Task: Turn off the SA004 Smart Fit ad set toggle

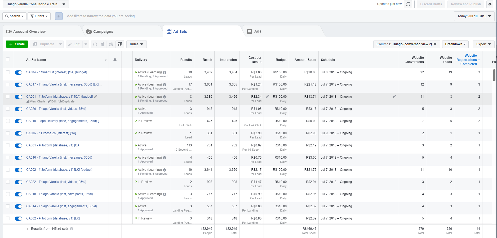Action: point(19,73)
